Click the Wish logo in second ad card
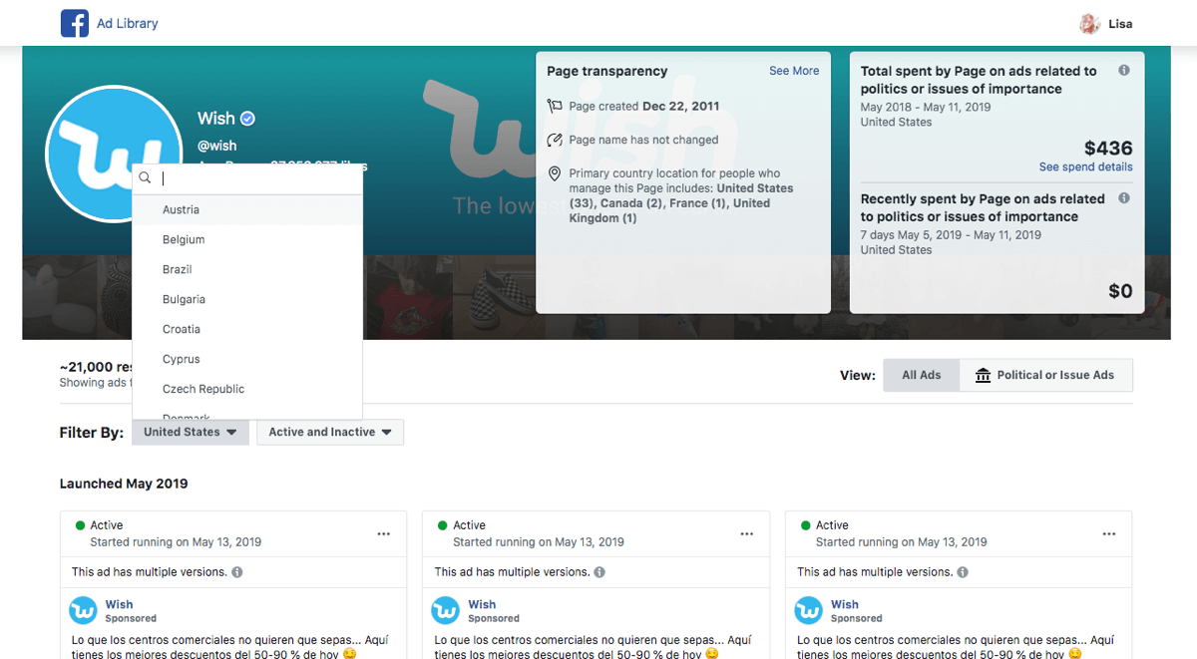Image resolution: width=1197 pixels, height=659 pixels. [x=445, y=610]
